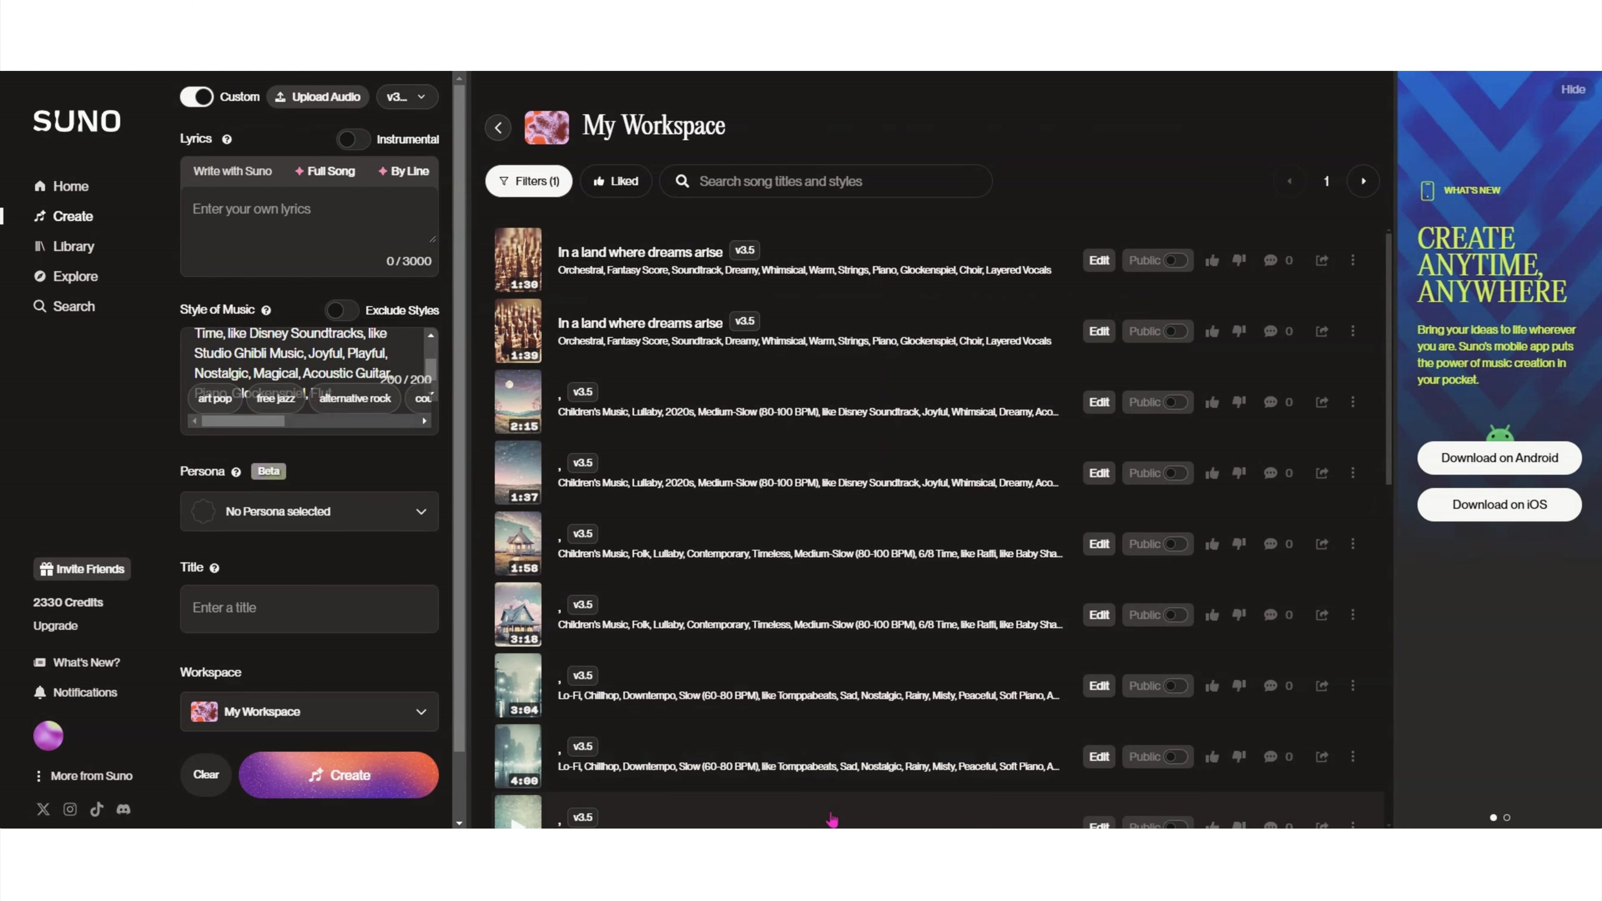The height and width of the screenshot is (901, 1602).
Task: Click the Lyrics help question-mark icon
Action: click(x=227, y=139)
